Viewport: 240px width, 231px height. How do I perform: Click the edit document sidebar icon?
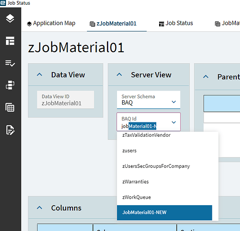point(10,130)
